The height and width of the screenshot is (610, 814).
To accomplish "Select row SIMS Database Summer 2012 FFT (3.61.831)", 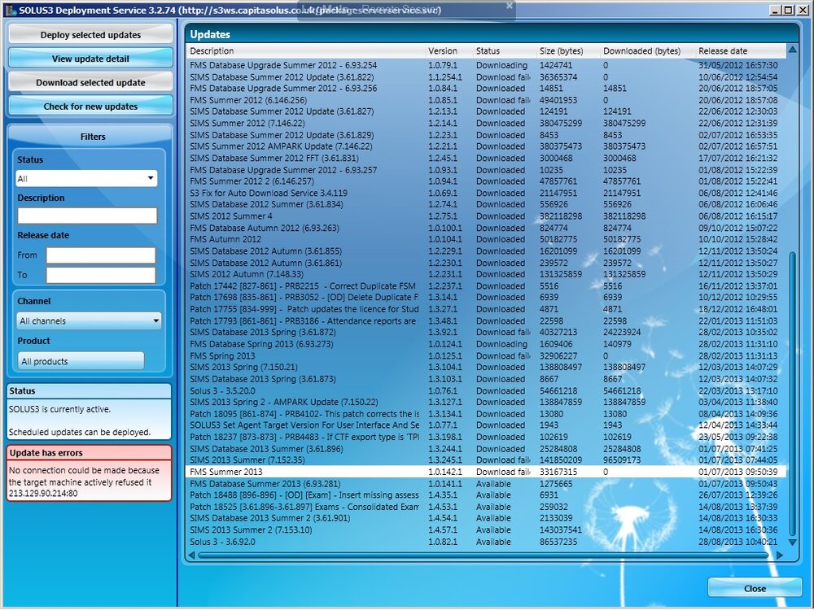I will click(x=486, y=159).
